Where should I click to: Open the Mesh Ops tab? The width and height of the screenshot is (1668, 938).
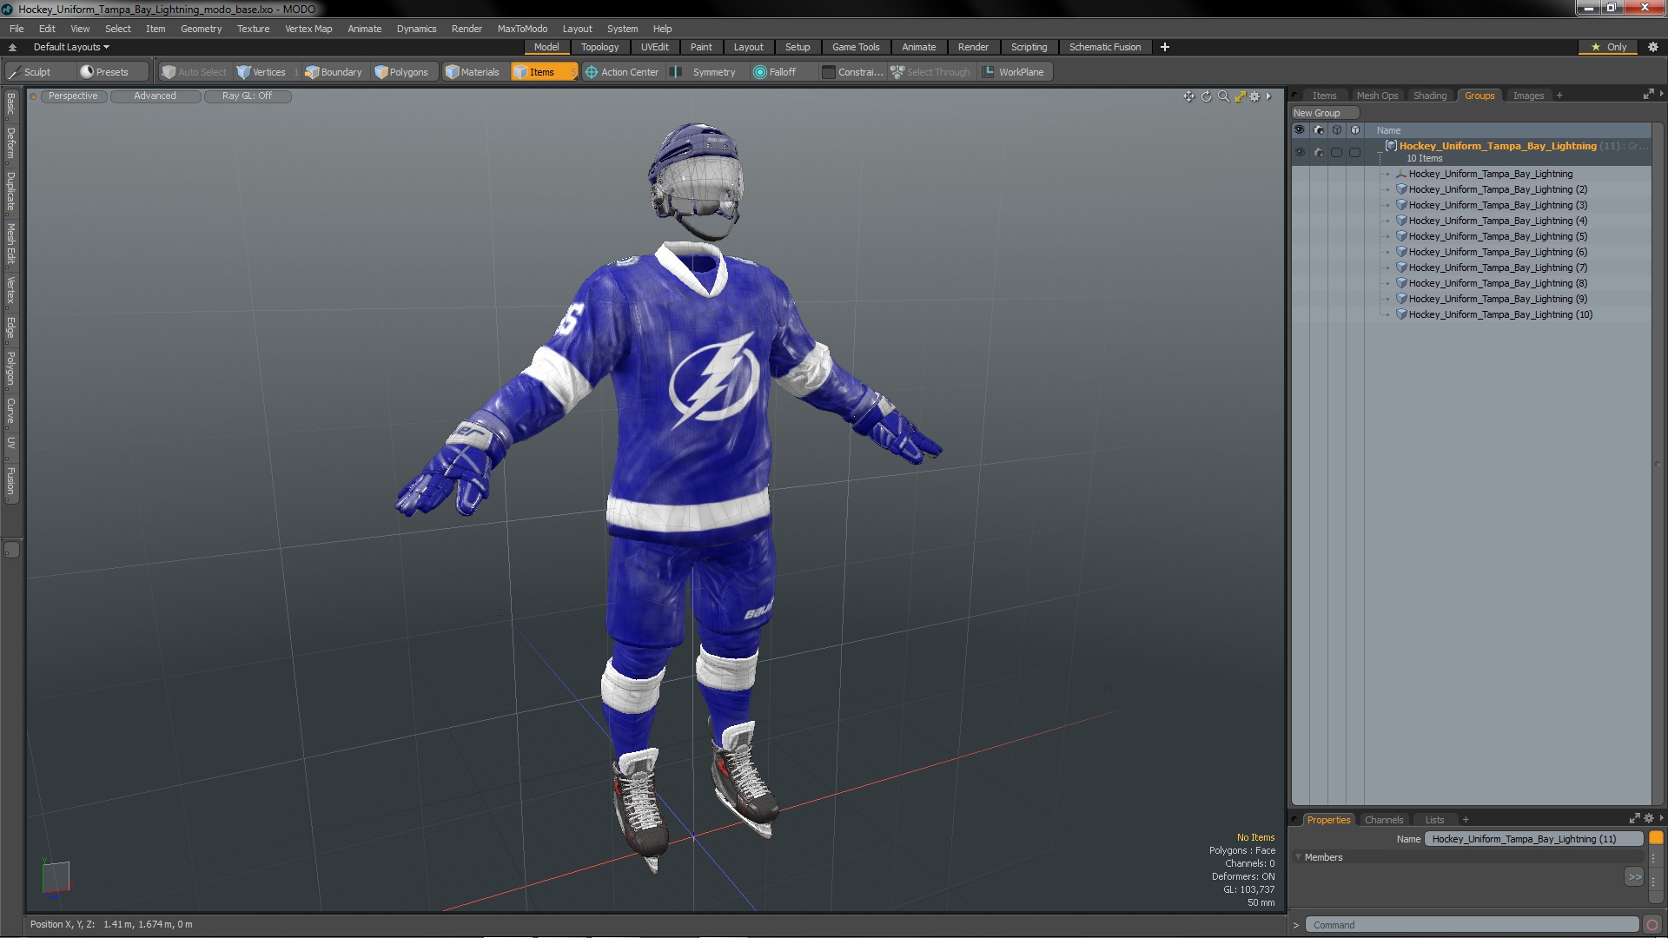point(1377,96)
